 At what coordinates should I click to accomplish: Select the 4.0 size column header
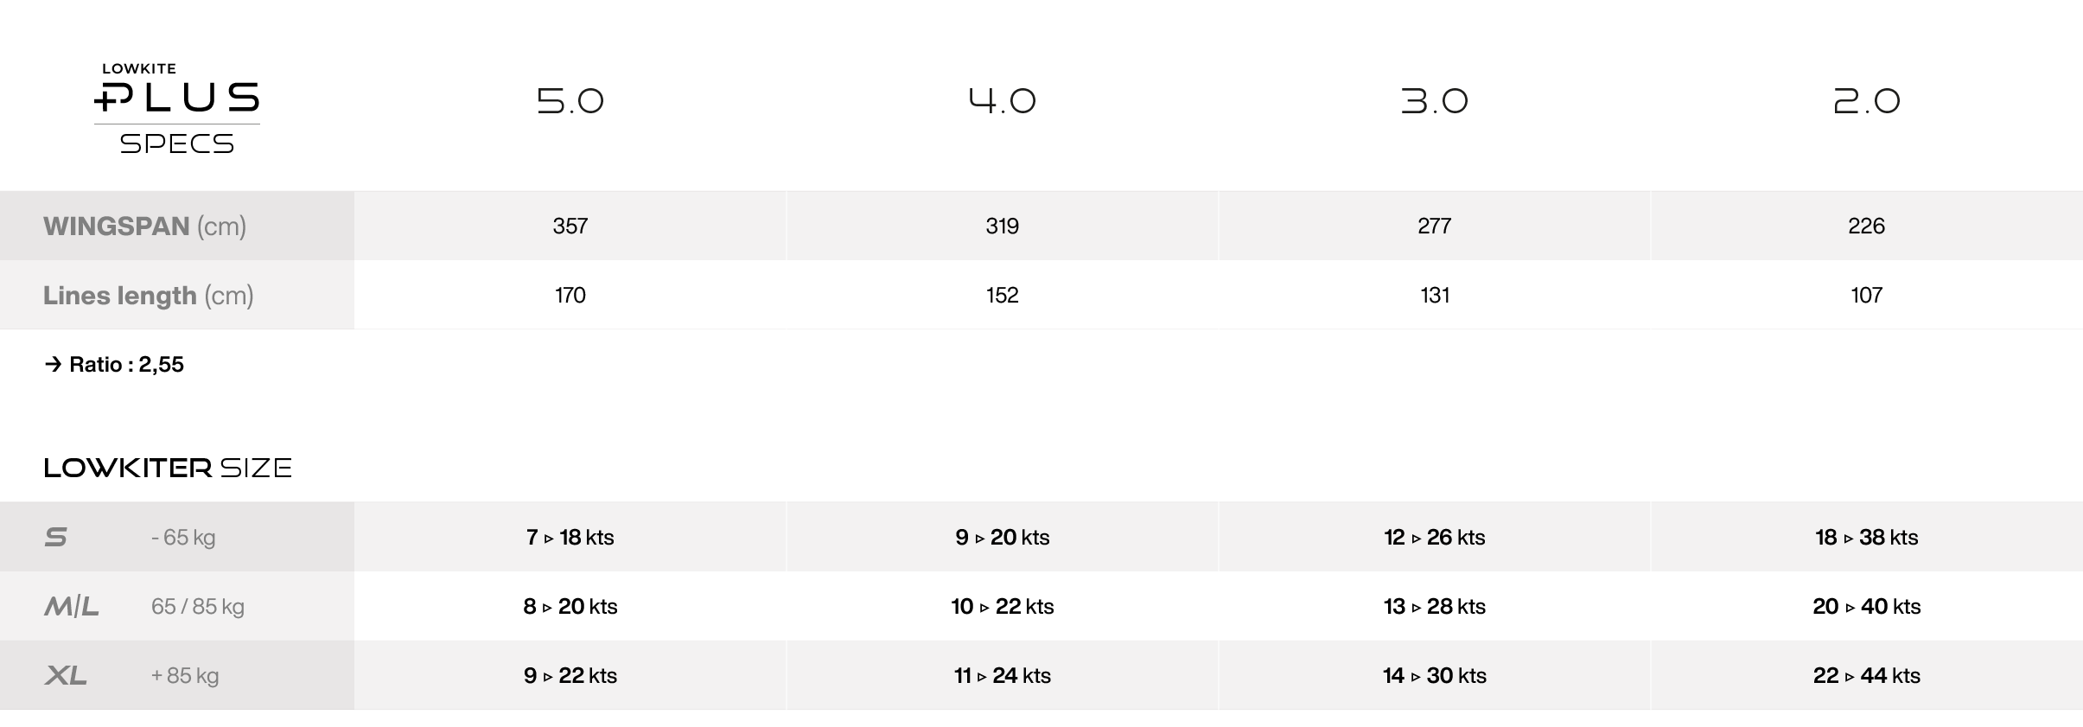(1003, 101)
